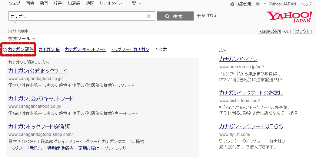Click the ヘルプ link
The height and width of the screenshot is (157, 316).
click(x=306, y=4)
